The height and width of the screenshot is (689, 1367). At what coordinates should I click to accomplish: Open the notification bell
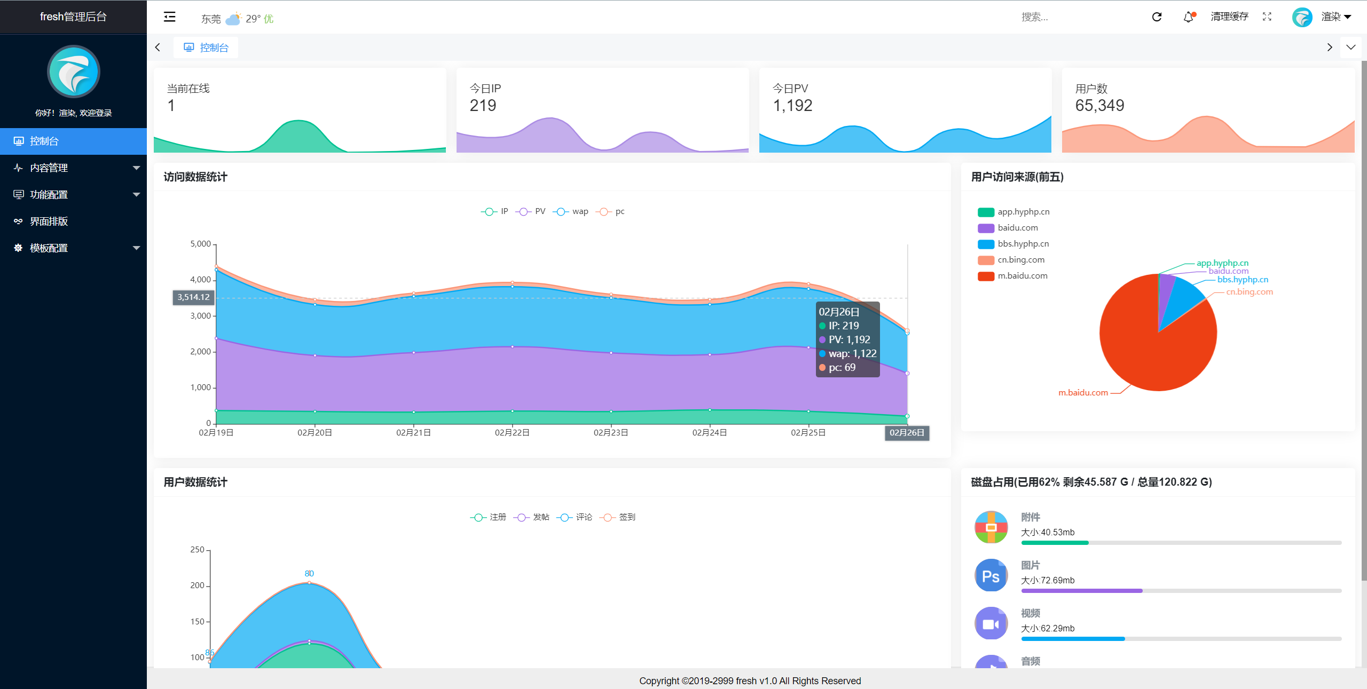click(1189, 17)
